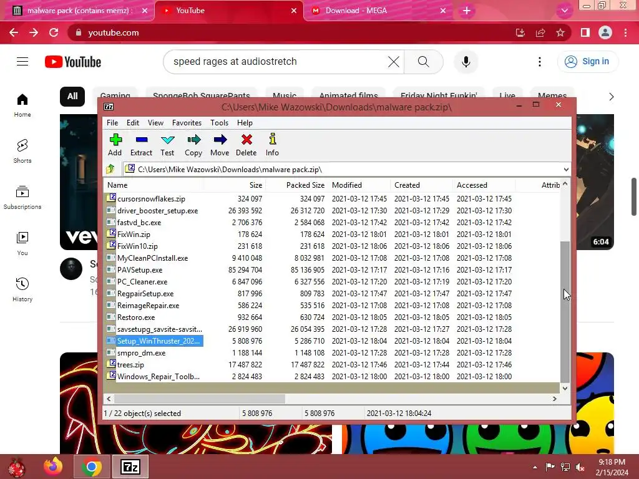The width and height of the screenshot is (639, 479).
Task: Open the File menu in 7-Zip
Action: [112, 123]
